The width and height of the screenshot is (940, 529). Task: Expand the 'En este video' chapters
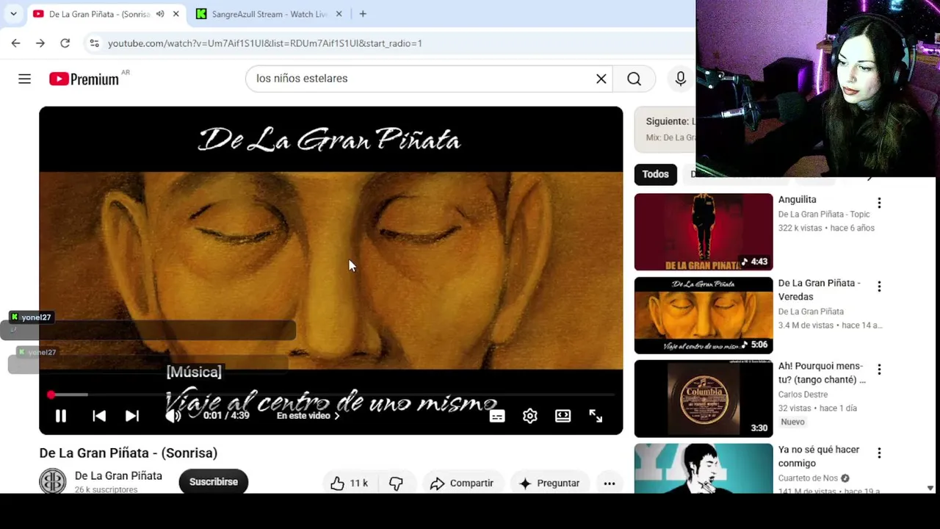(308, 416)
